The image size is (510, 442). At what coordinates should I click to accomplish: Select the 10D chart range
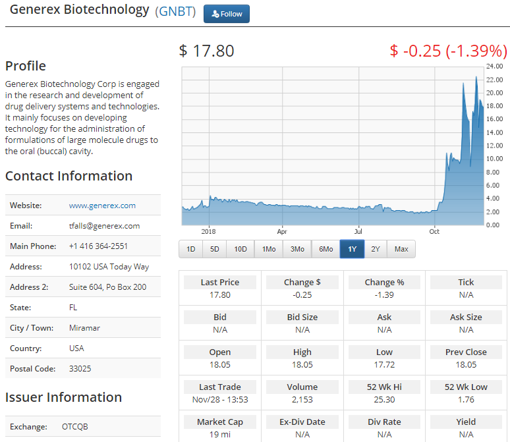(x=241, y=249)
